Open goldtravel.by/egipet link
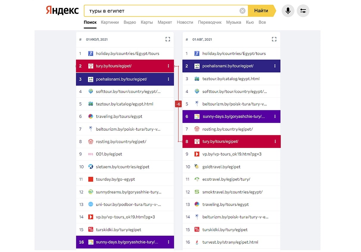The image size is (361, 252). (221, 167)
